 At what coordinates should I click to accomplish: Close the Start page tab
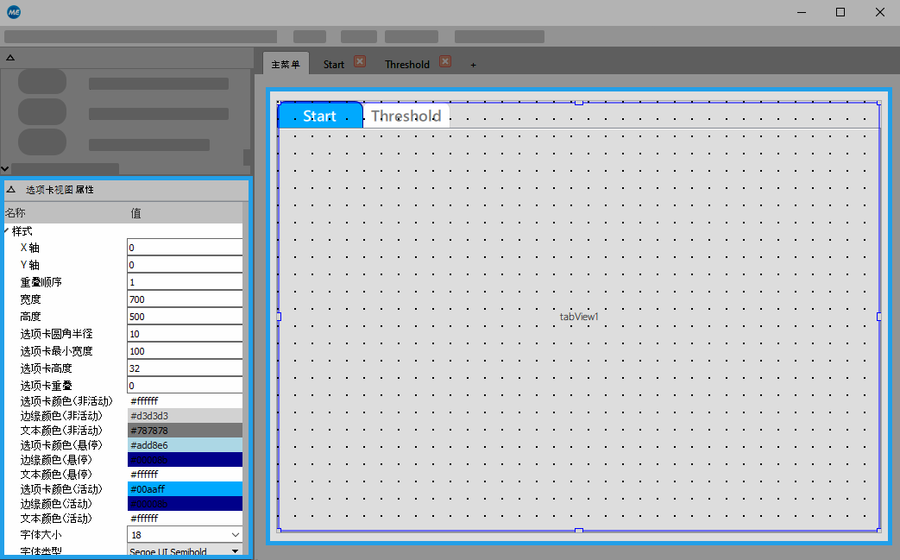coord(360,62)
